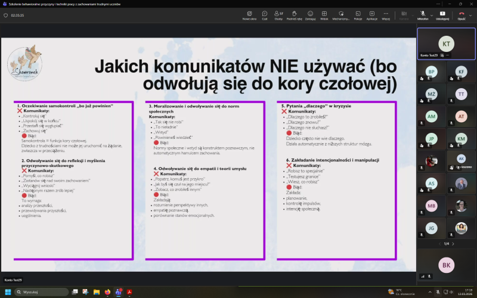Viewport: 477px width, 298px height.
Task: Click the Udostępnij share screen icon
Action: pyautogui.click(x=442, y=14)
